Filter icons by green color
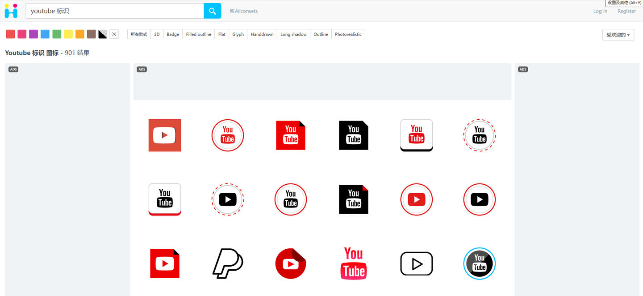643x296 pixels. (57, 34)
